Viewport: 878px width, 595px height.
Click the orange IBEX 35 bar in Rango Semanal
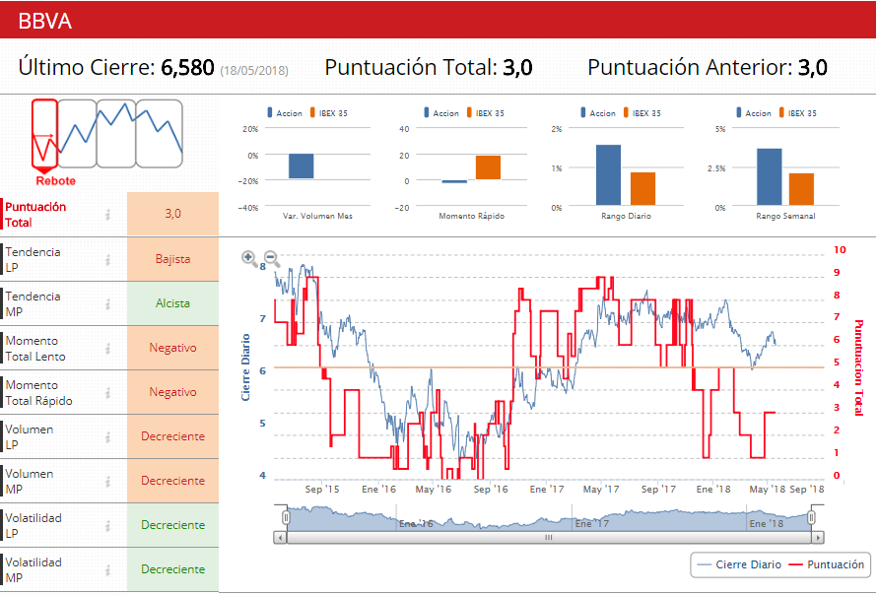pyautogui.click(x=801, y=189)
